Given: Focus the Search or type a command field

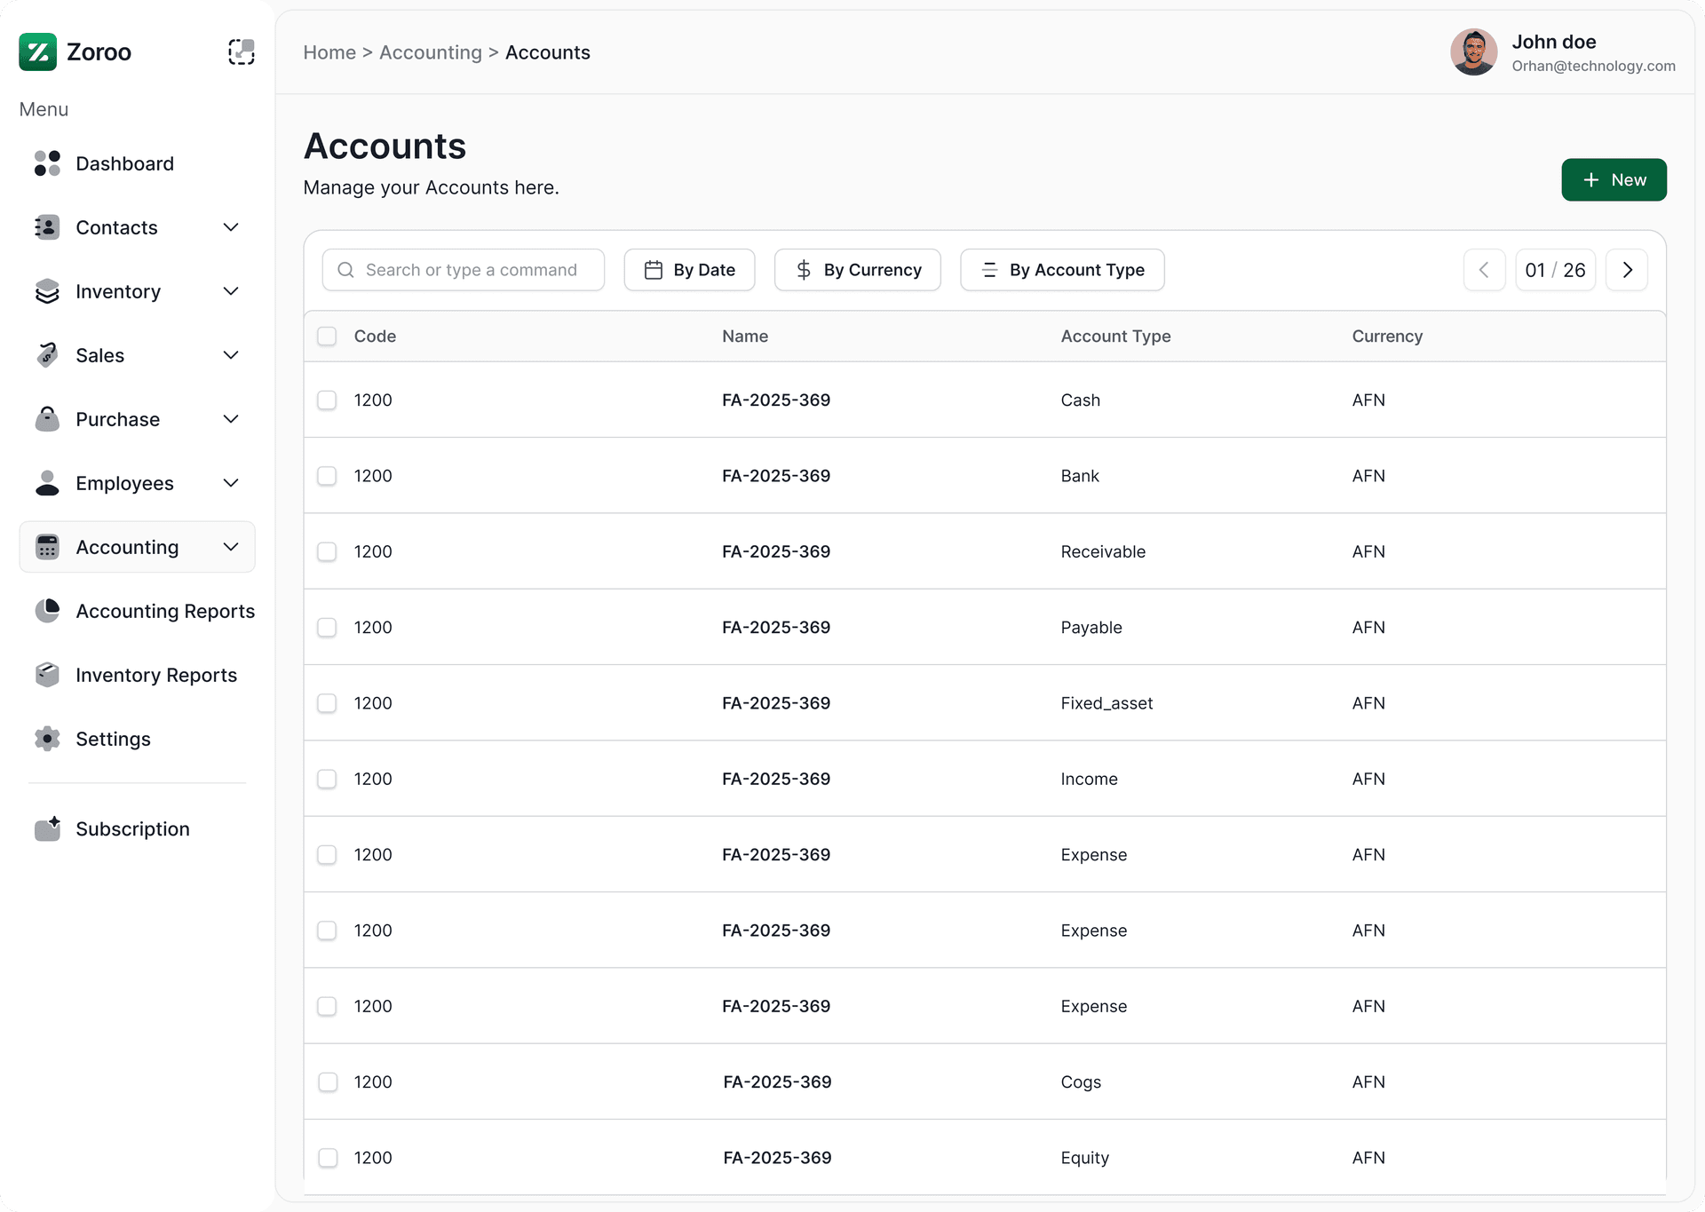Looking at the screenshot, I should coord(471,270).
